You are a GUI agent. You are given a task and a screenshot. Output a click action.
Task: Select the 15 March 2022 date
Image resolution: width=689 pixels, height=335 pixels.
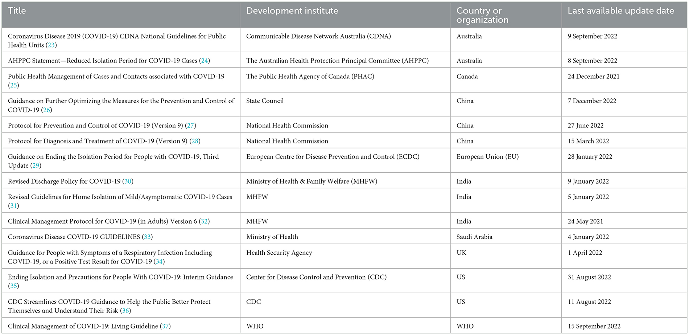pos(588,141)
